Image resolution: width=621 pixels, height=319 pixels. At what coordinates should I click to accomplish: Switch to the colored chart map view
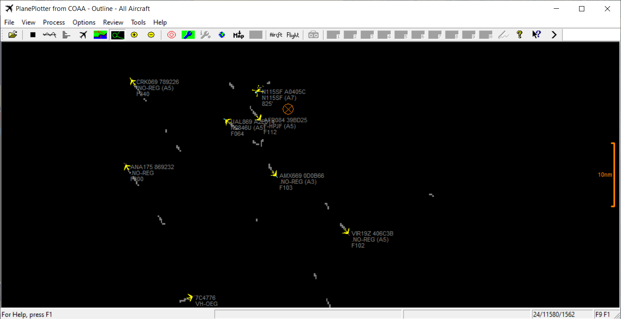click(x=100, y=35)
